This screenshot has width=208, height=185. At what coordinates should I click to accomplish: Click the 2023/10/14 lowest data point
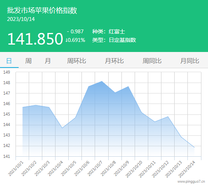click(x=194, y=147)
